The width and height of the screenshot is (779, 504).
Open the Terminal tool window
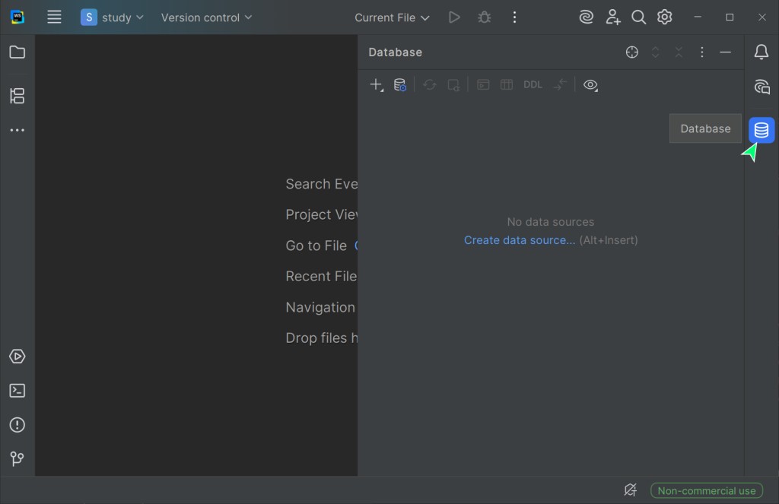pyautogui.click(x=17, y=391)
